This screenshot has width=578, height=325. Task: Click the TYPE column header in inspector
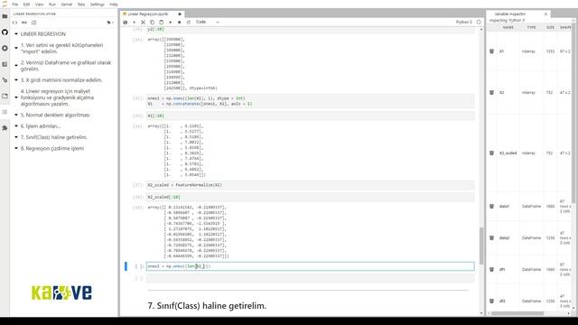pyautogui.click(x=531, y=27)
